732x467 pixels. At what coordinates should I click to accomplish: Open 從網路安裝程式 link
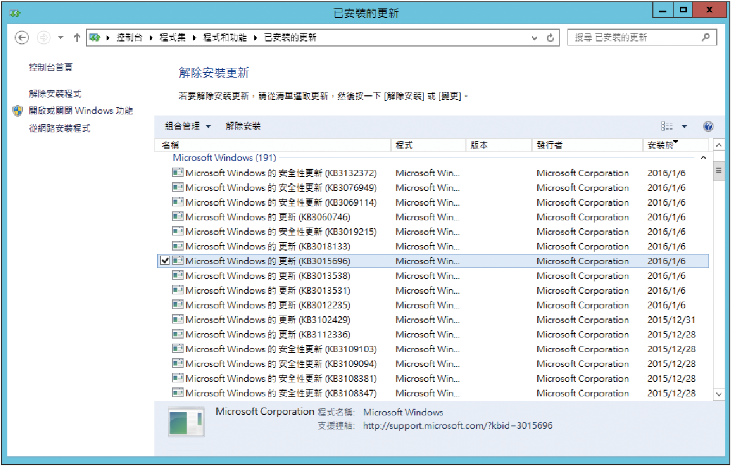[60, 128]
